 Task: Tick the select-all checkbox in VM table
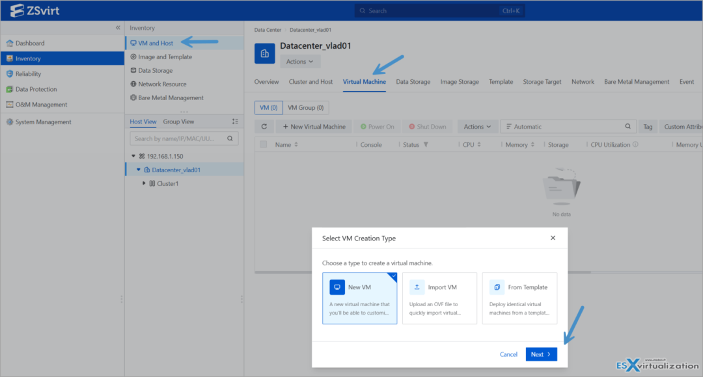point(263,144)
